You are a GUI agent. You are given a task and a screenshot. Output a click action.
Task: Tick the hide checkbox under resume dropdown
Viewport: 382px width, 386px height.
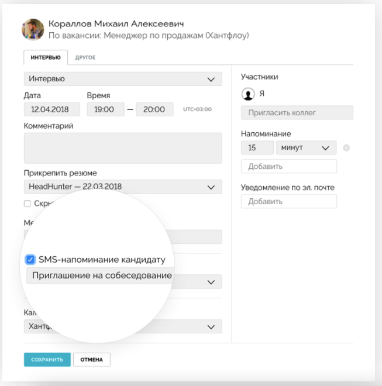27,204
